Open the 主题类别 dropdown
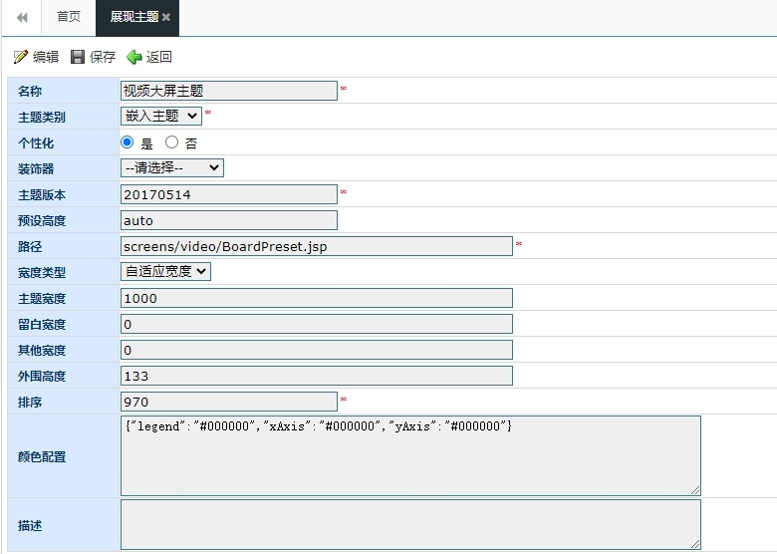The height and width of the screenshot is (554, 777). (161, 116)
